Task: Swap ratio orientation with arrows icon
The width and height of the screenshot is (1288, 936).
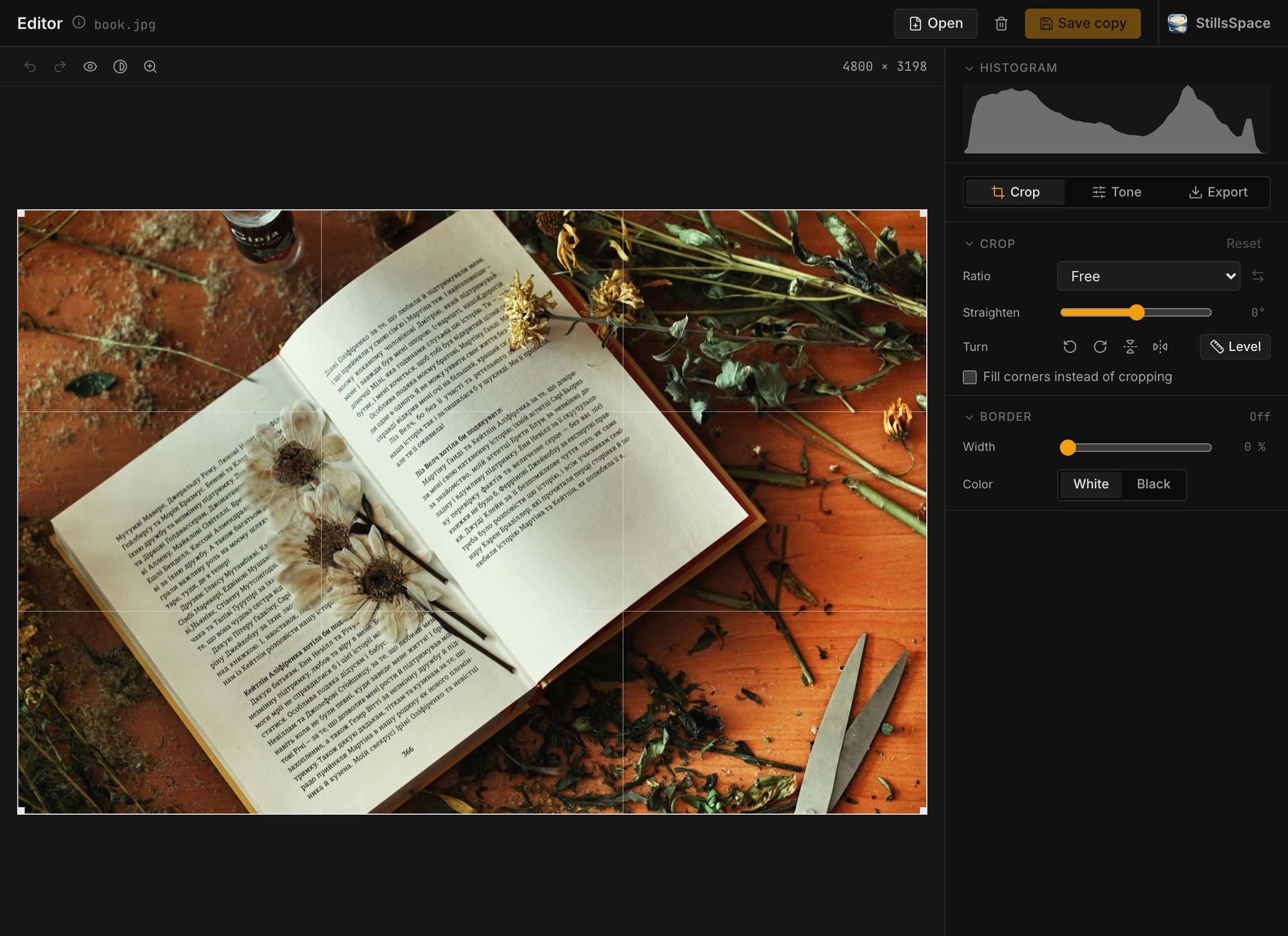Action: coord(1258,276)
